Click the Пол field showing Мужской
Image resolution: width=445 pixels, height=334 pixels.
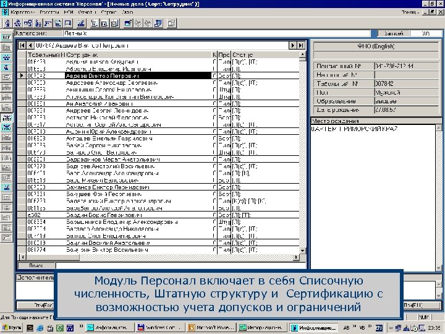[x=407, y=92]
